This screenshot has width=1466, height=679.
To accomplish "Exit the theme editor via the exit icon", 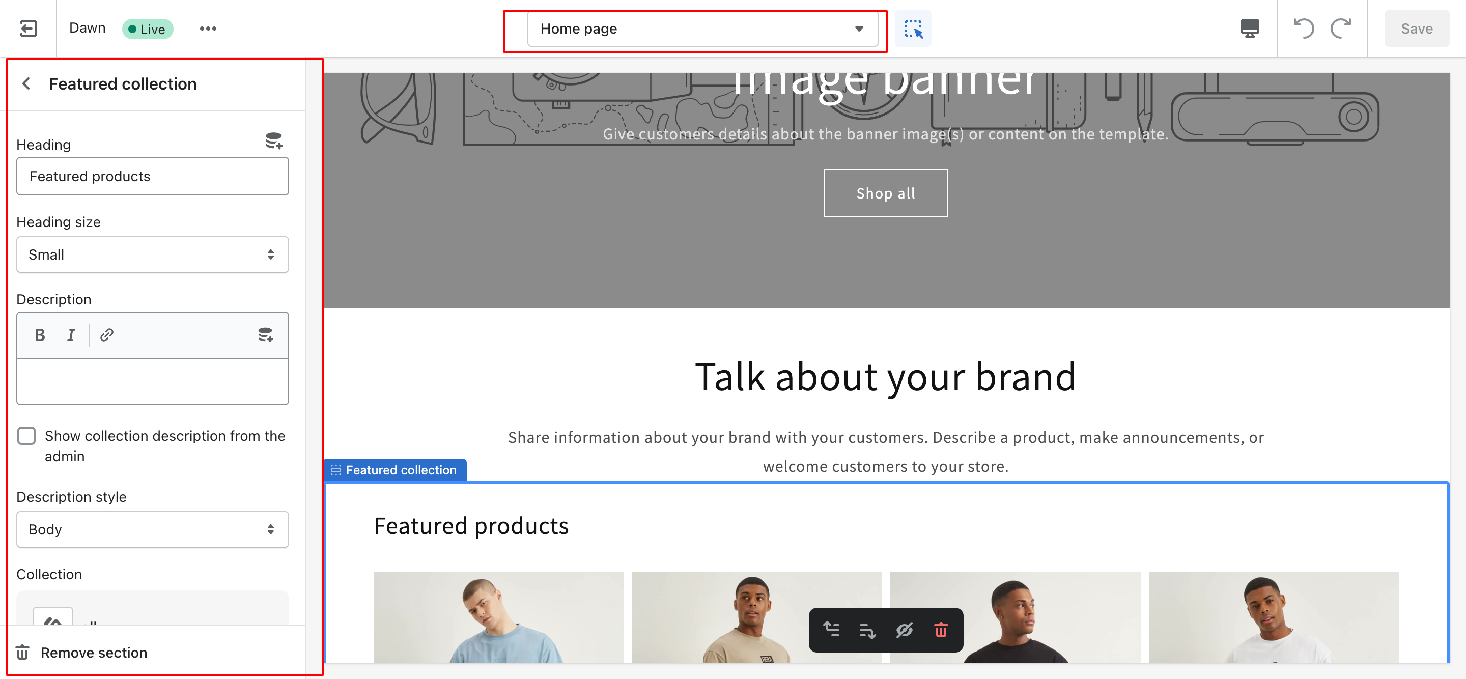I will click(x=28, y=29).
